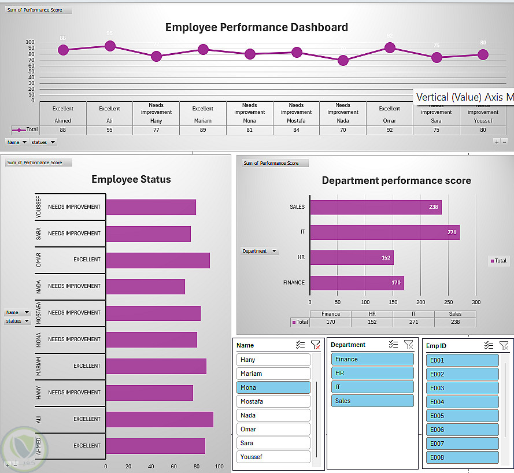Expand entire field using top chart plus button

pyautogui.click(x=497, y=142)
